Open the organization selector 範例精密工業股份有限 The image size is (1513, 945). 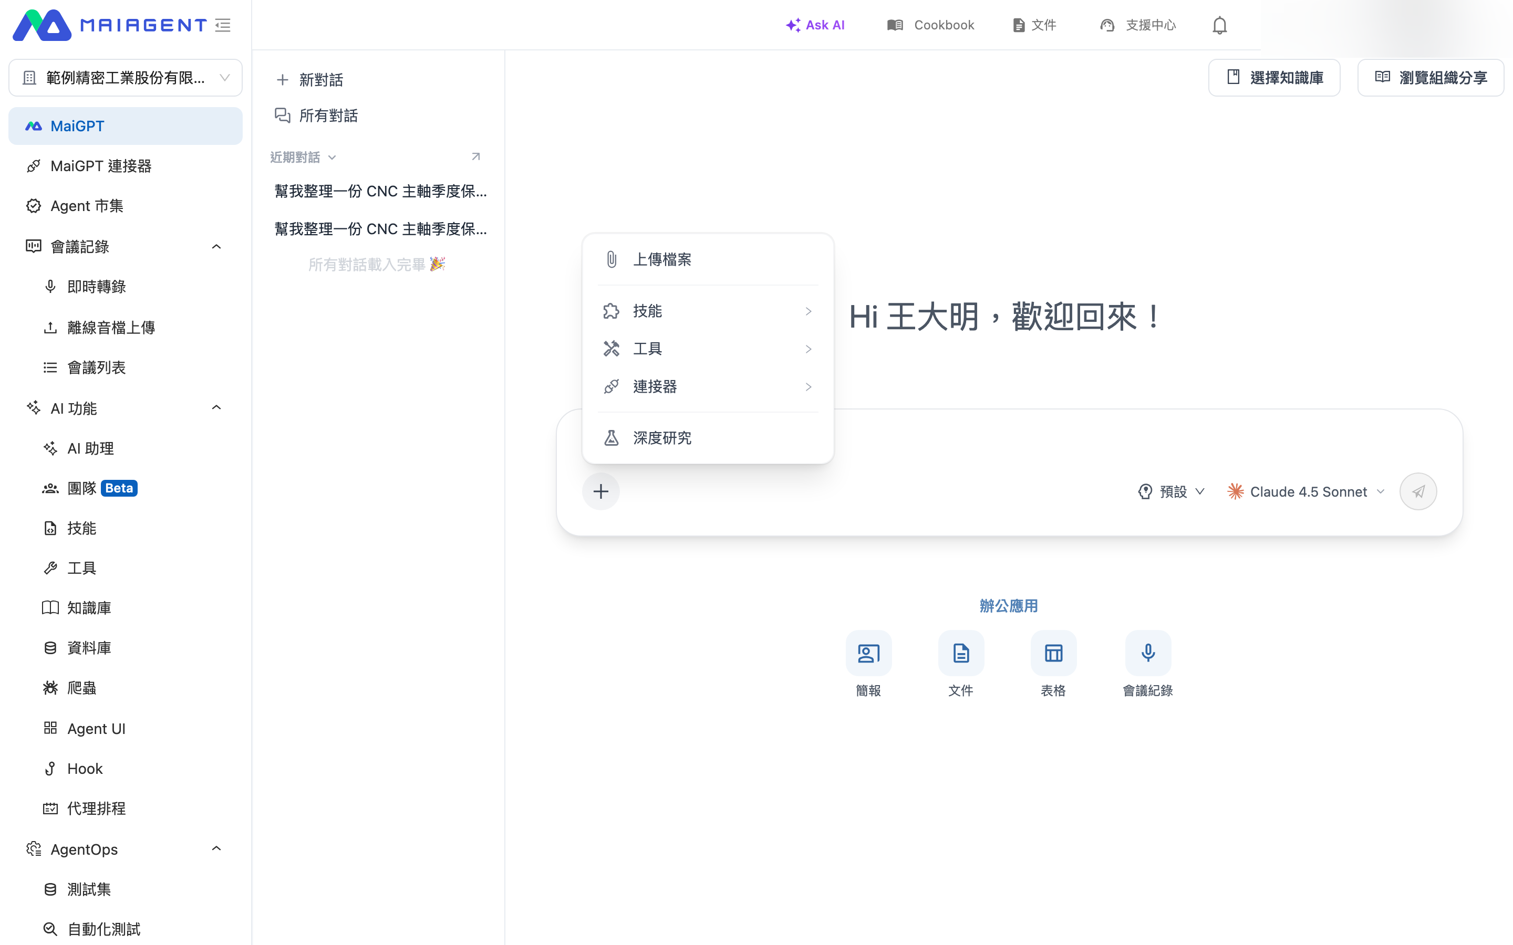coord(125,78)
